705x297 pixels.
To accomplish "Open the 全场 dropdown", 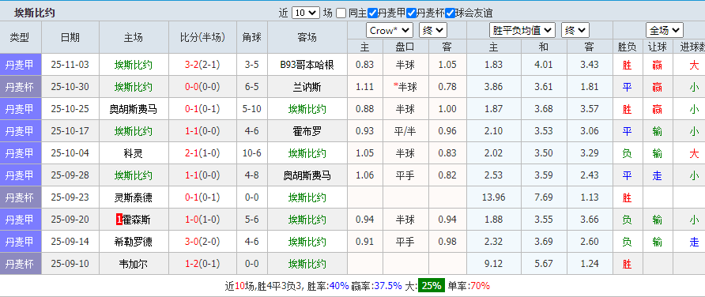I will click(x=665, y=31).
